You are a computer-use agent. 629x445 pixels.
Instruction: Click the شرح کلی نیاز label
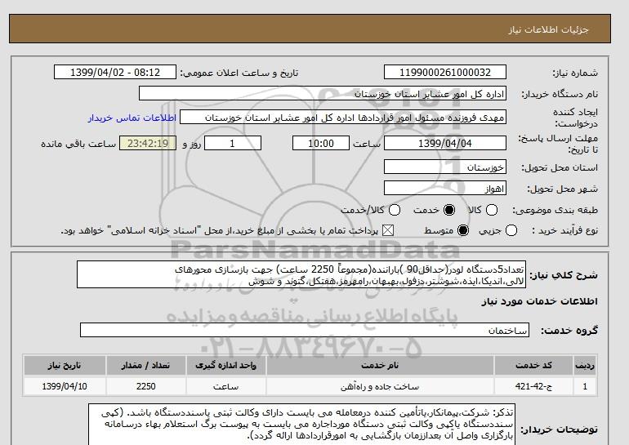(564, 275)
